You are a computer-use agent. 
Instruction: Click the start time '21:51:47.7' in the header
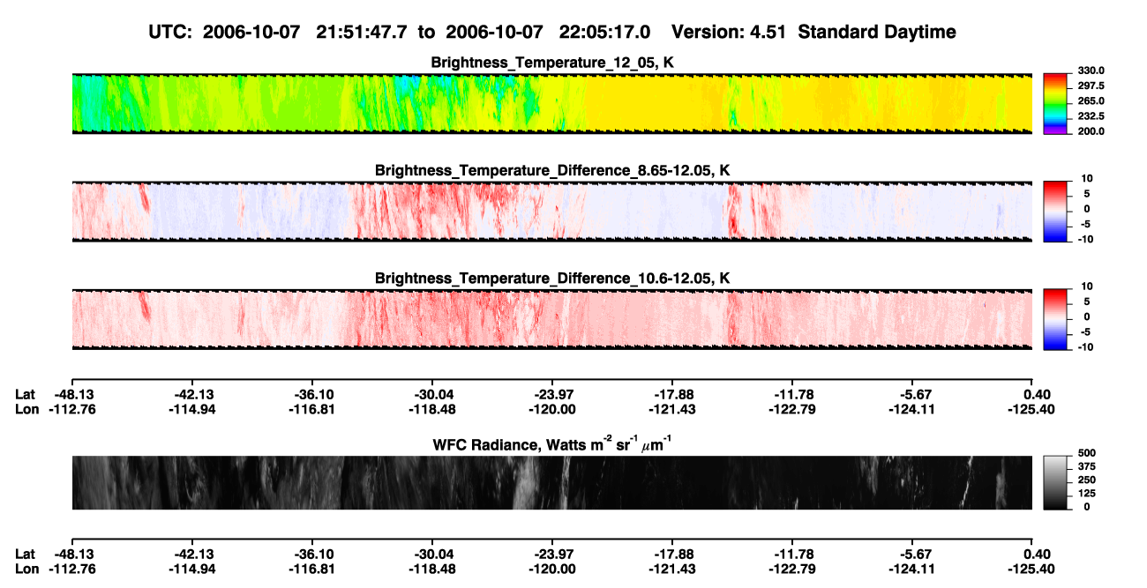tap(362, 32)
